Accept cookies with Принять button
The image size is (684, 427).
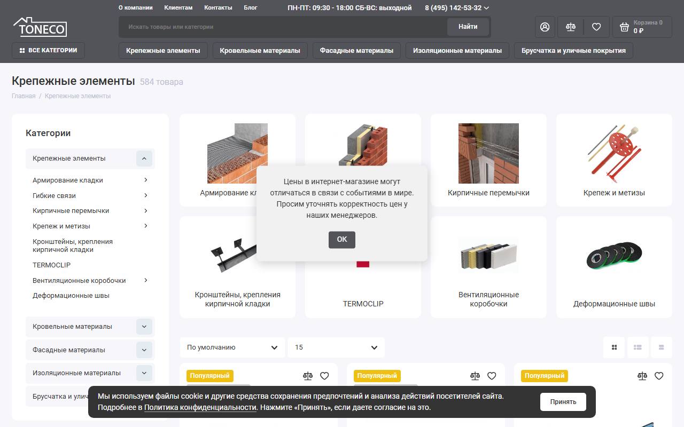tap(563, 402)
